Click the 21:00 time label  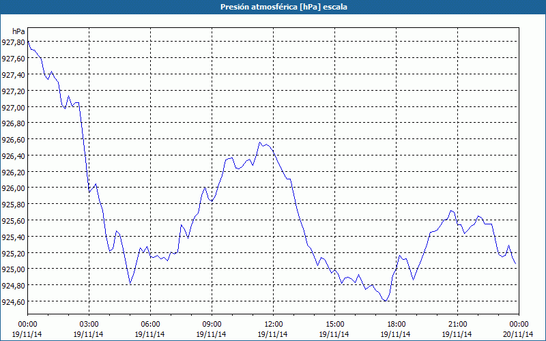457,325
